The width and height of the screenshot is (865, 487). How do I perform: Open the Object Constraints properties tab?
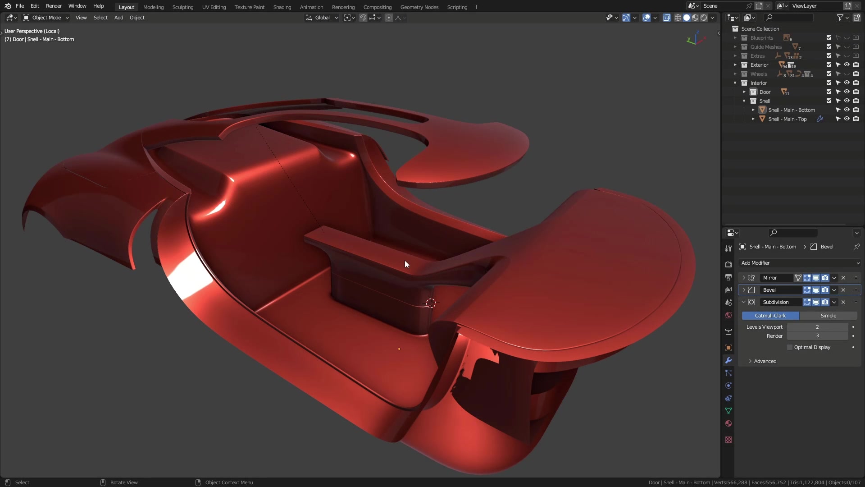[728, 398]
